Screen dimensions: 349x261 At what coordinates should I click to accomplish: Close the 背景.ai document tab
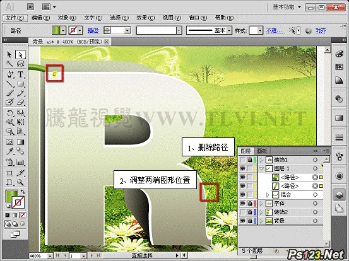tap(107, 42)
